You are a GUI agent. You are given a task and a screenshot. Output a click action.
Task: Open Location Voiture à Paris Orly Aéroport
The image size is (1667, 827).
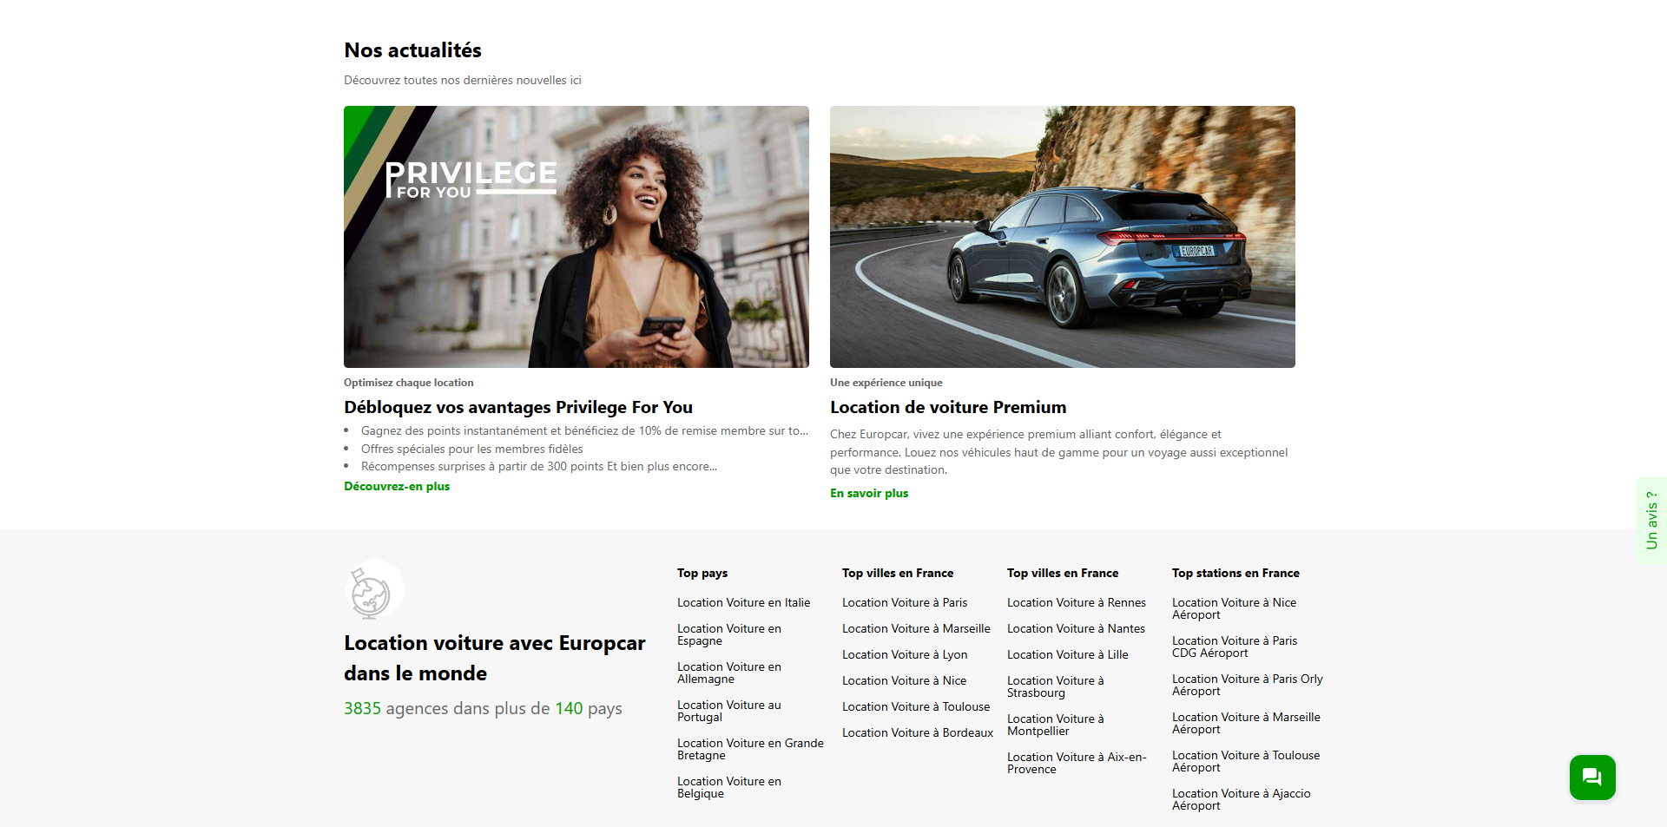(x=1248, y=685)
